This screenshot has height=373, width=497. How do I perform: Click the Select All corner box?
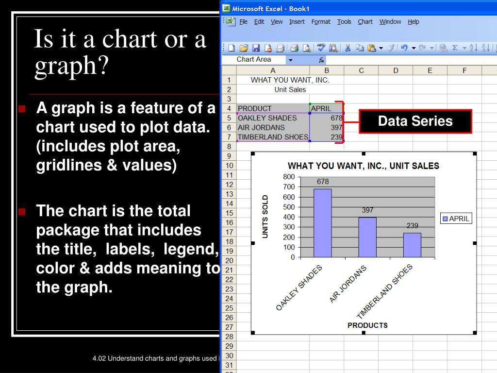tap(229, 70)
